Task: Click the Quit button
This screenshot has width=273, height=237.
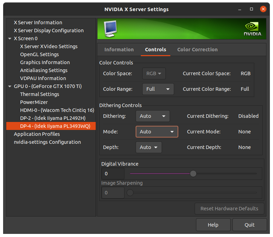Action: click(249, 225)
